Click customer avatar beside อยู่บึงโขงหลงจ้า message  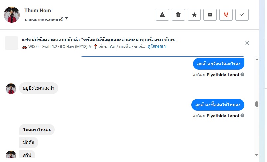coord(11,89)
